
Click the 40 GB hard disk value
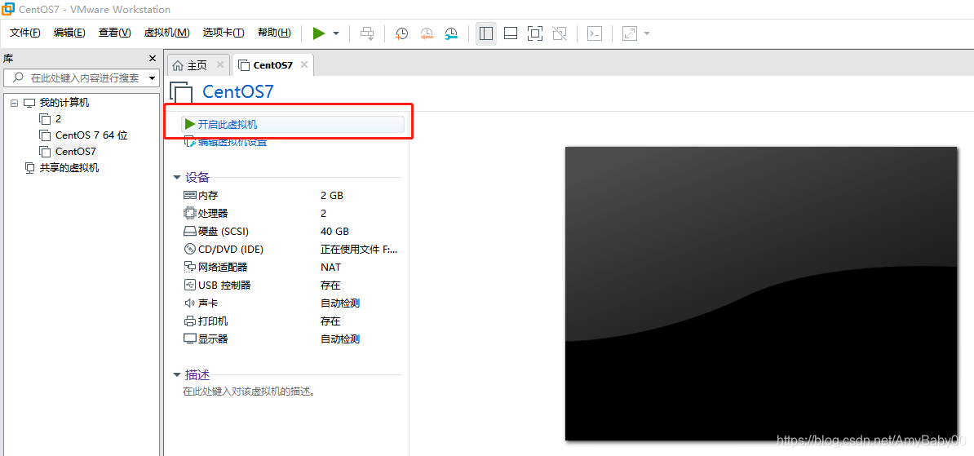tap(334, 231)
